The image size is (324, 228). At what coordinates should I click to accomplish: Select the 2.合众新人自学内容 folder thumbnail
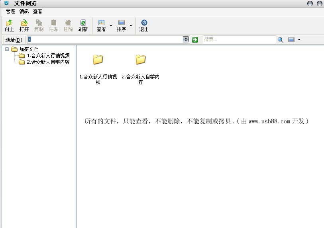click(140, 60)
